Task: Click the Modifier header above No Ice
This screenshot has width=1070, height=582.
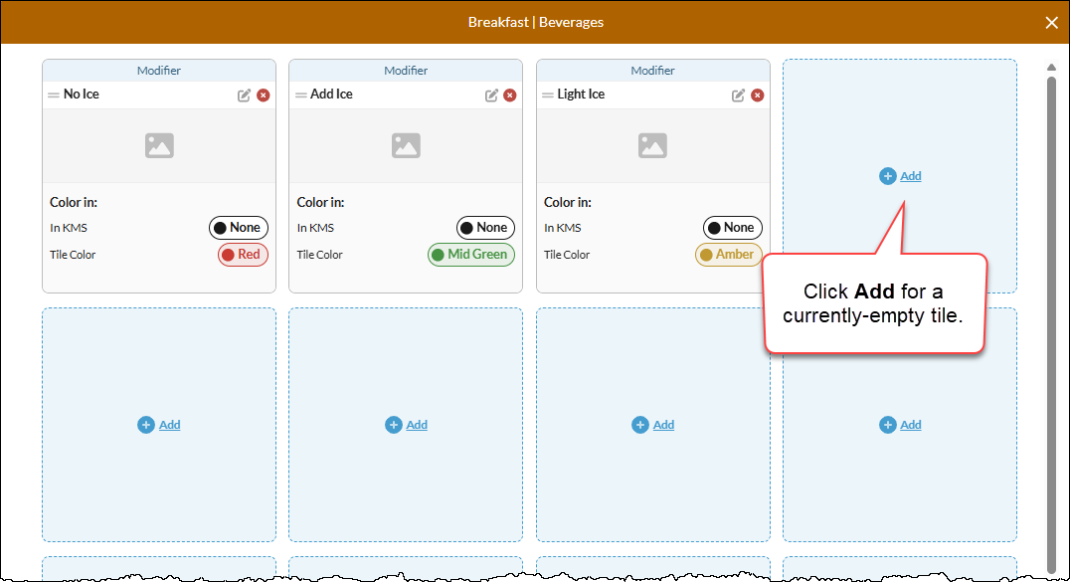Action: tap(159, 71)
